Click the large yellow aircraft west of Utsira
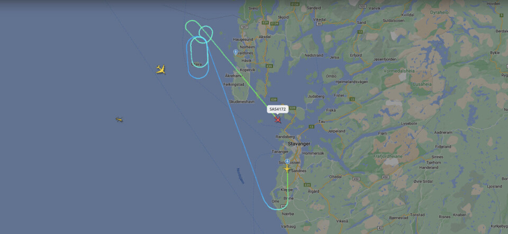Viewport: 508px width, 234px height. click(x=161, y=69)
